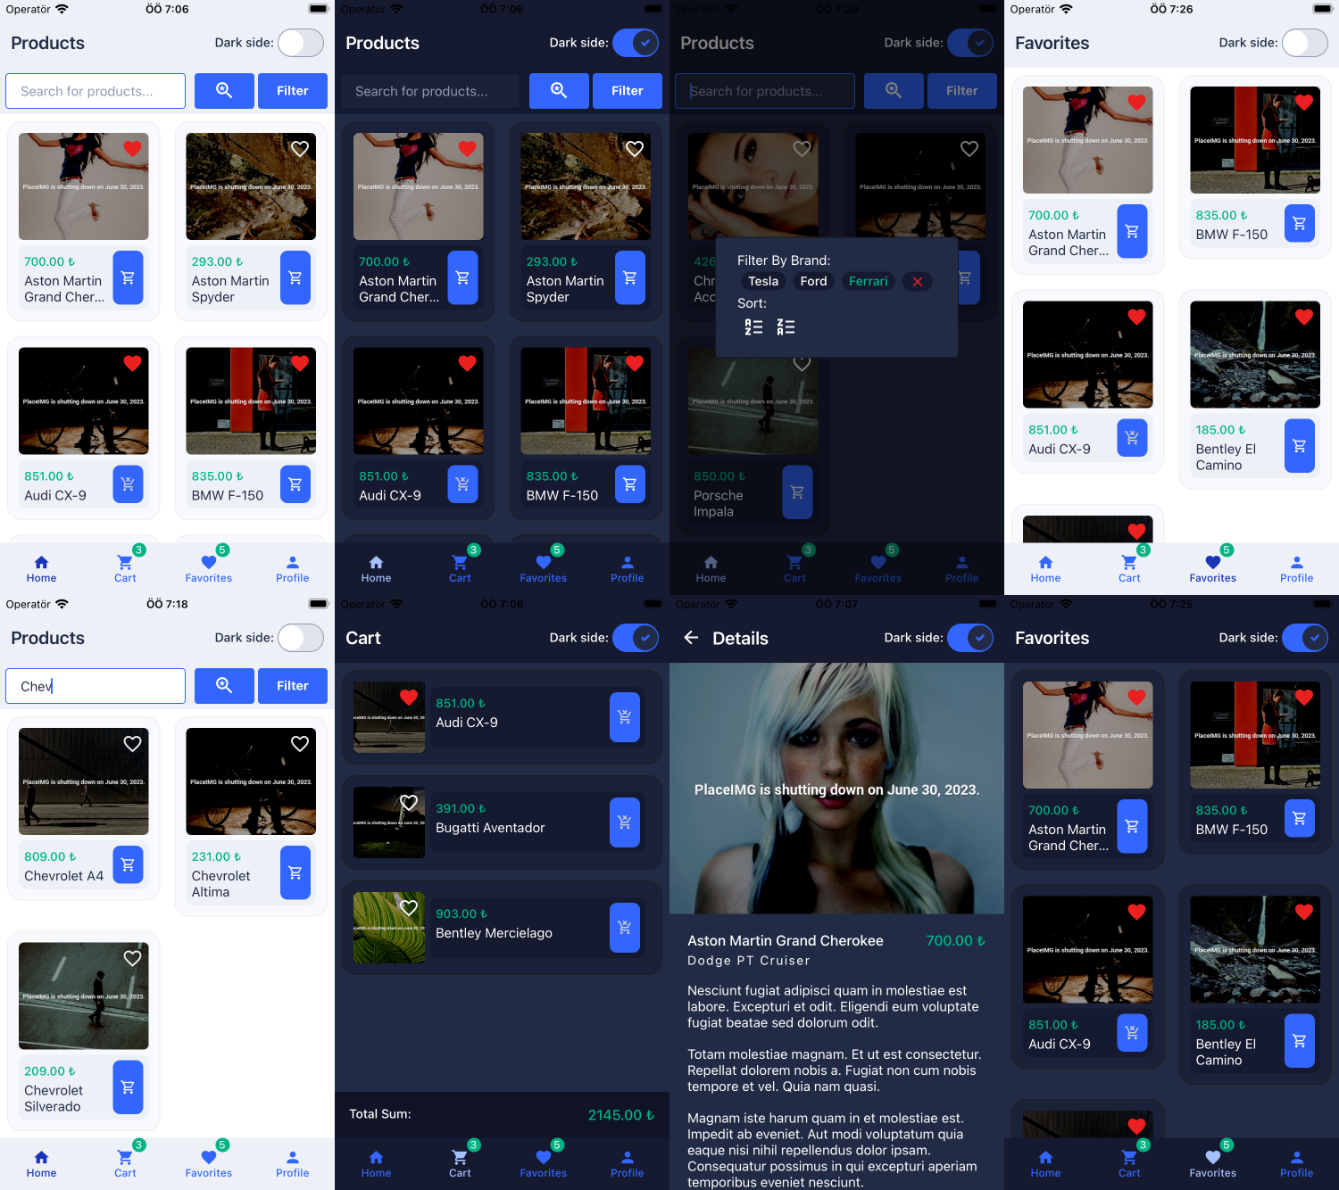Add Bentley El Camino to cart in dark Favorites

pos(1300,1040)
